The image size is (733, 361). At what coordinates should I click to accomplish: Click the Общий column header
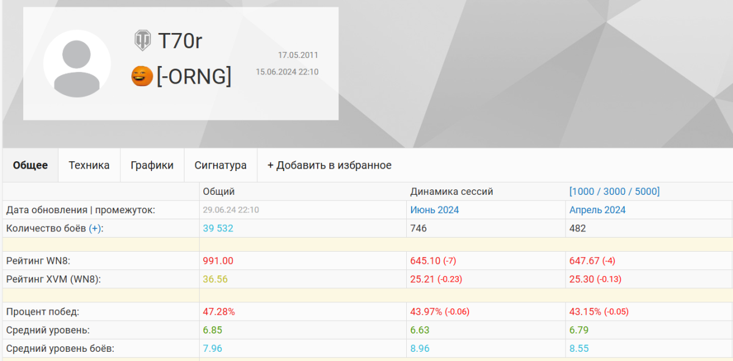coord(219,191)
